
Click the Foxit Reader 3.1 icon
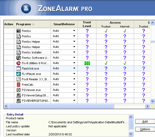19,79
